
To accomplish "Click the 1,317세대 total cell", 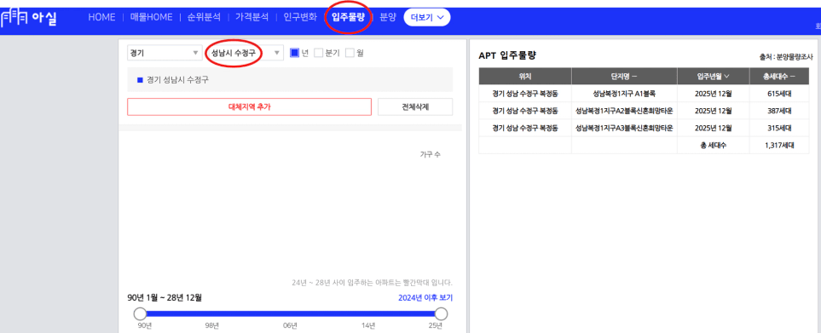I will 779,146.
